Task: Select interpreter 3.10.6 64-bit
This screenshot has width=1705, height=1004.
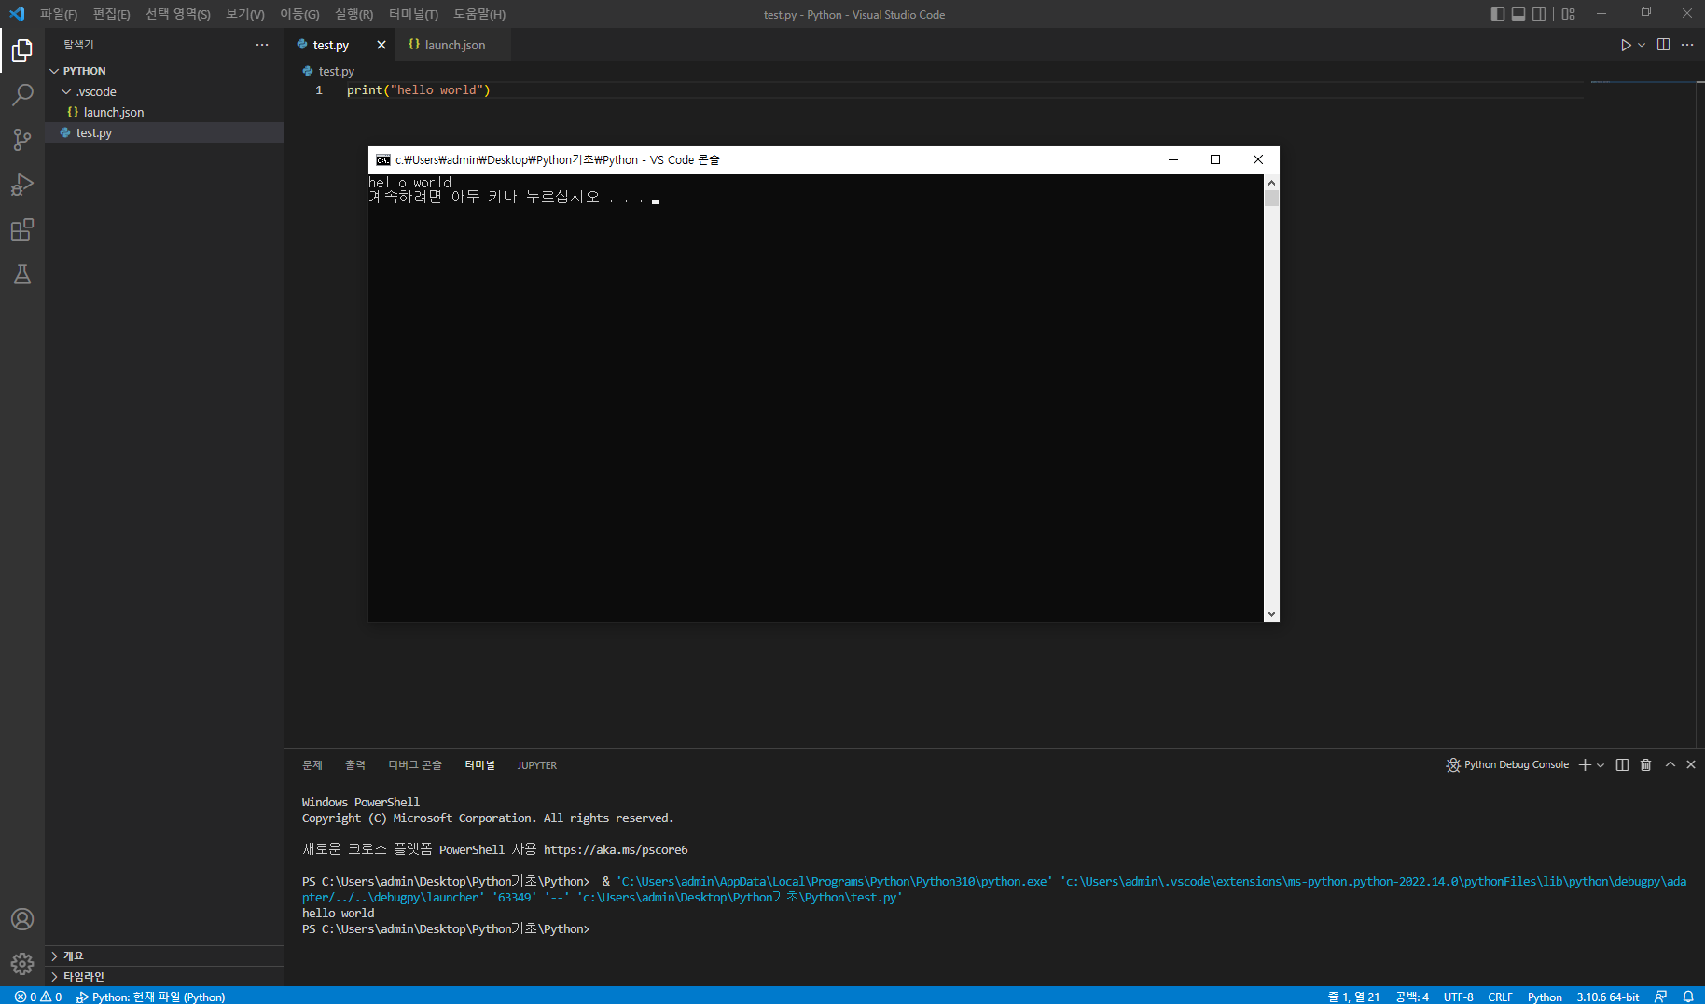Action: 1608,997
